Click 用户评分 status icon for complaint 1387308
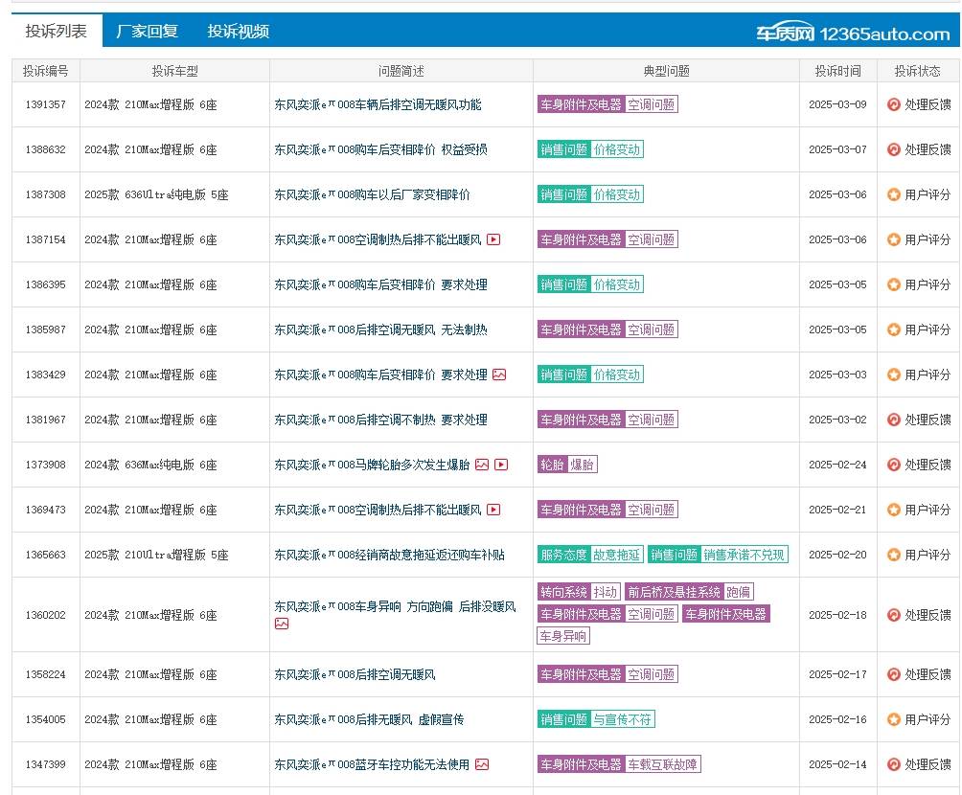The image size is (962, 795). point(894,194)
